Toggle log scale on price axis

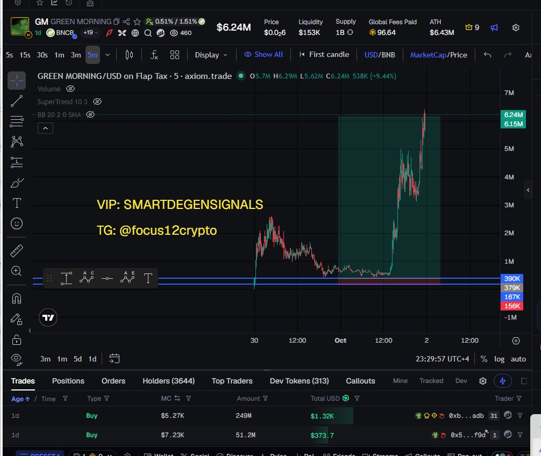click(x=499, y=359)
